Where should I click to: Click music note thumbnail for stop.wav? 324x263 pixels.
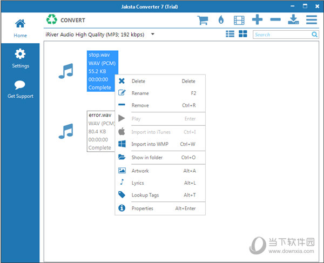66,71
